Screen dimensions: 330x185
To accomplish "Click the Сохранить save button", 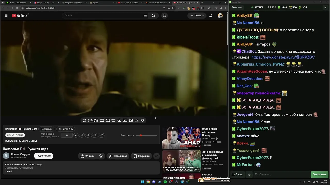I will [142, 156].
